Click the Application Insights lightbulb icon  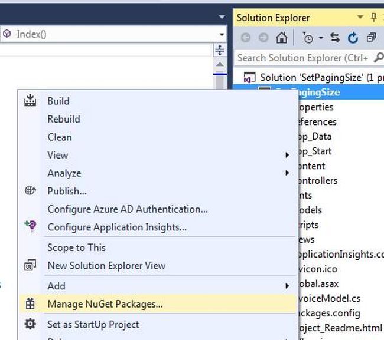point(31,226)
